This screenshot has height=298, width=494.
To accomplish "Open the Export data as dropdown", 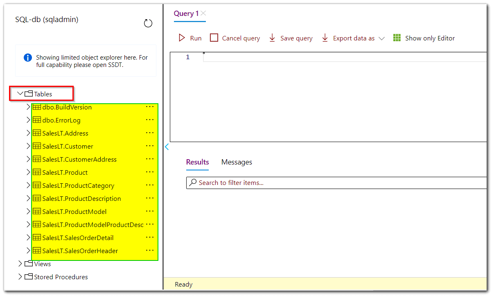I will point(382,38).
